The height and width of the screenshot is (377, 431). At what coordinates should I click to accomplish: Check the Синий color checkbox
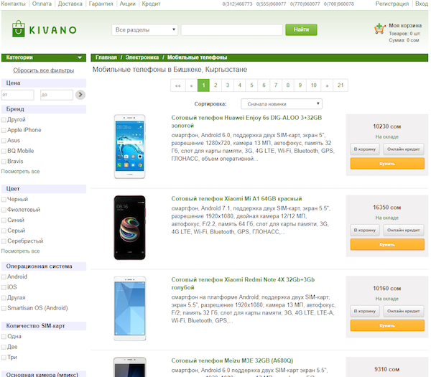(x=4, y=220)
